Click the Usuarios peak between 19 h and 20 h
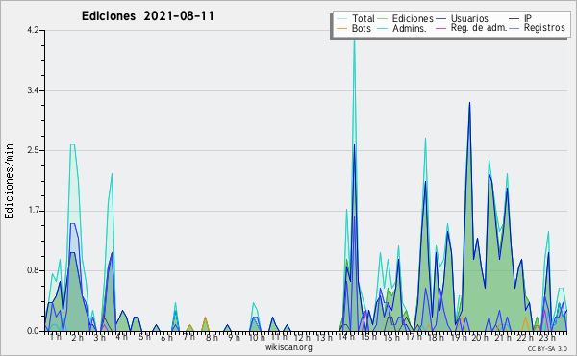This screenshot has width=577, height=356. click(x=469, y=104)
